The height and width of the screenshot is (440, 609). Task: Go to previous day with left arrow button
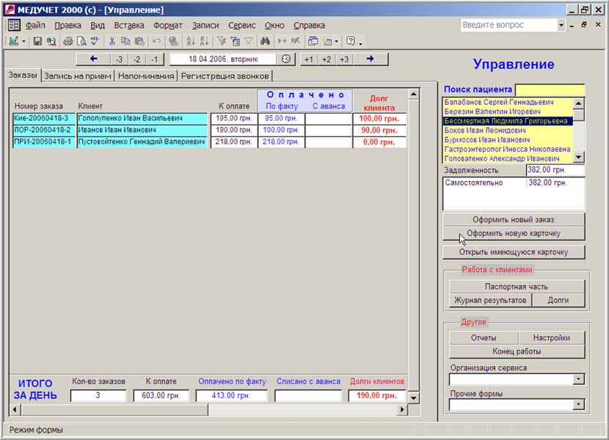tap(93, 59)
